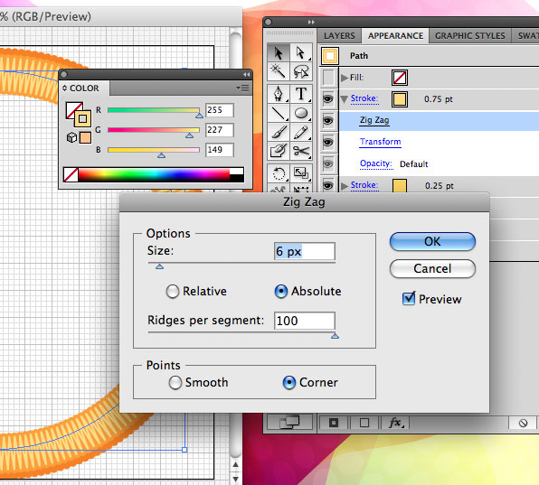Switch to the Layers tab

point(339,36)
